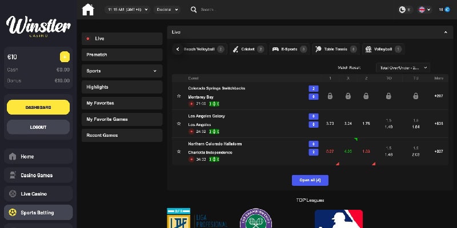Click the Casino Games slot icon

[13, 175]
